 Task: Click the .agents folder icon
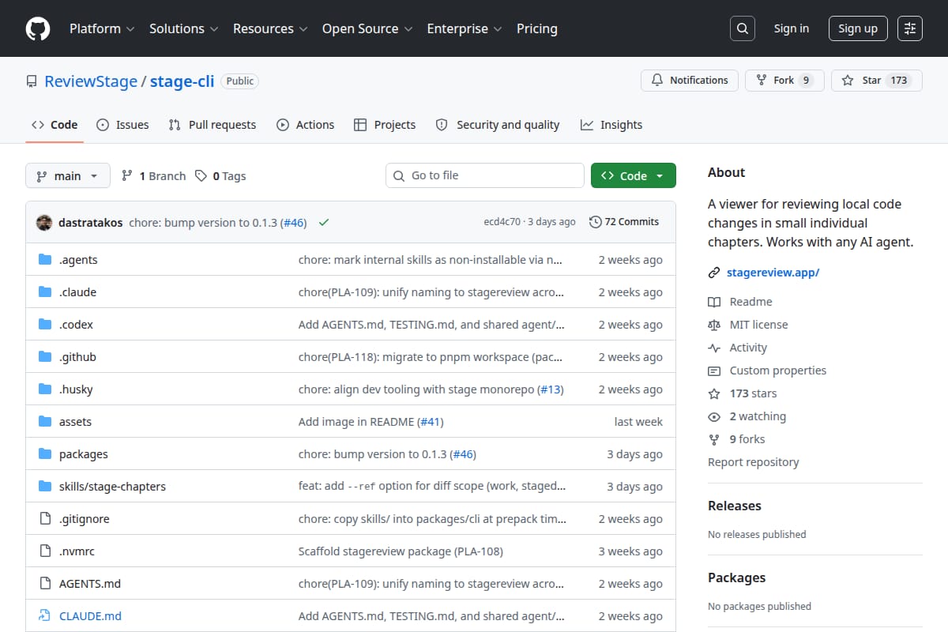click(45, 260)
